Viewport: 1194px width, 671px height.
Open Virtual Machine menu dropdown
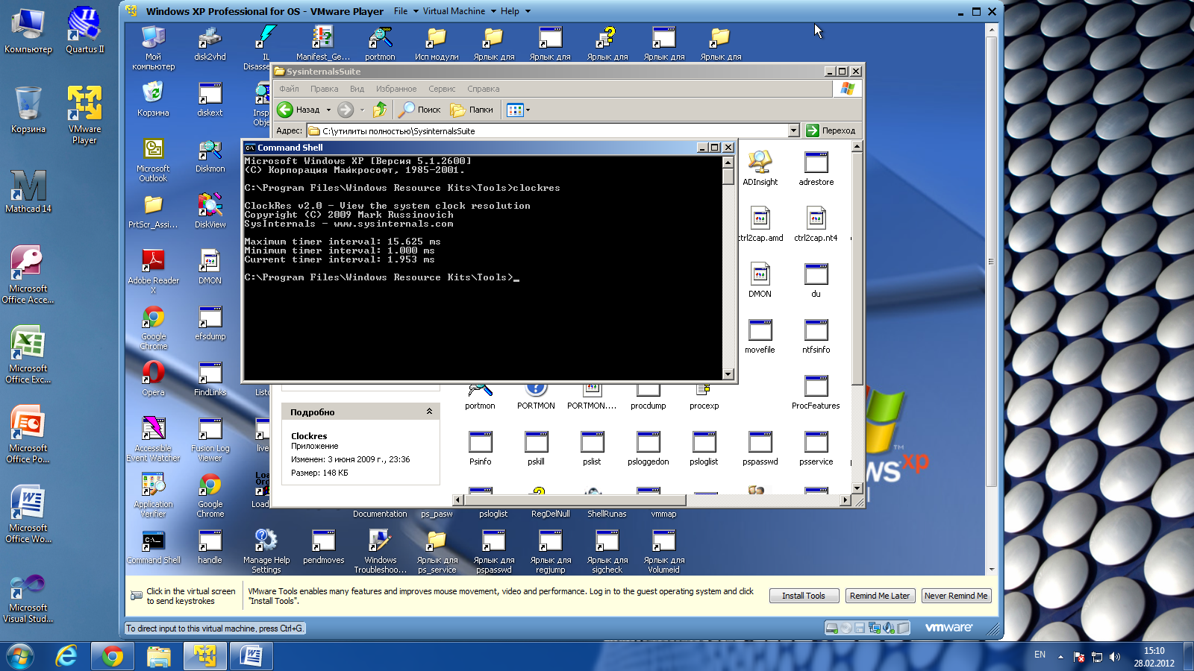coord(459,11)
